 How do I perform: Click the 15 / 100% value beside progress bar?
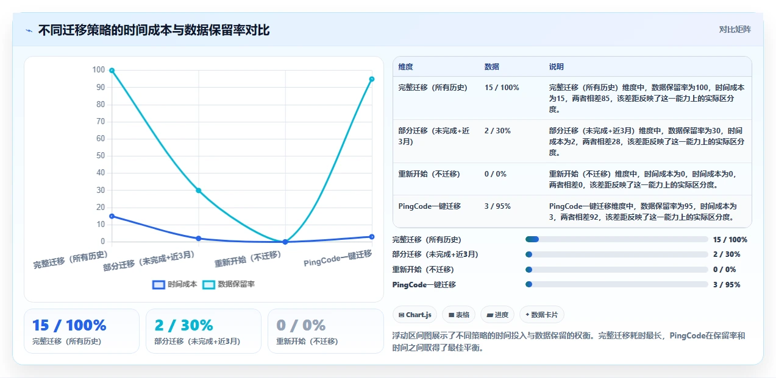[730, 239]
